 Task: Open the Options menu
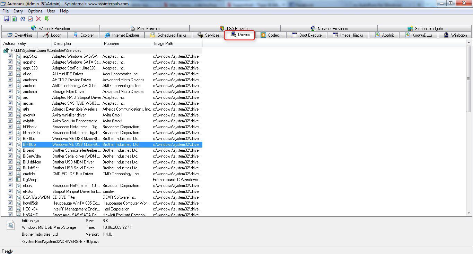pos(35,11)
